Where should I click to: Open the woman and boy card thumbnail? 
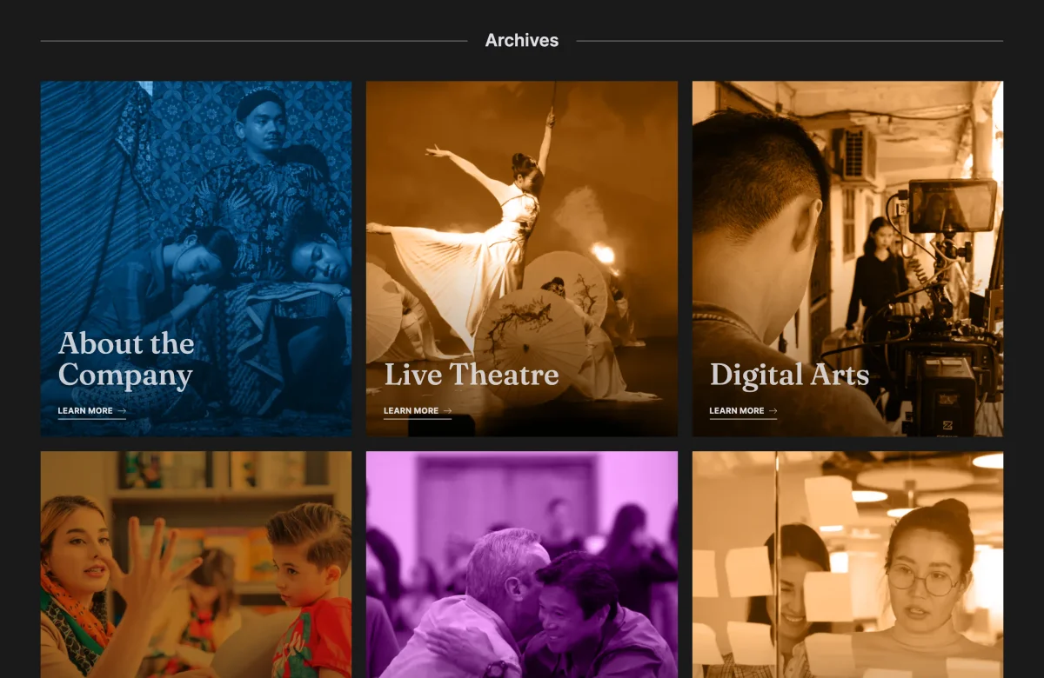pyautogui.click(x=197, y=564)
